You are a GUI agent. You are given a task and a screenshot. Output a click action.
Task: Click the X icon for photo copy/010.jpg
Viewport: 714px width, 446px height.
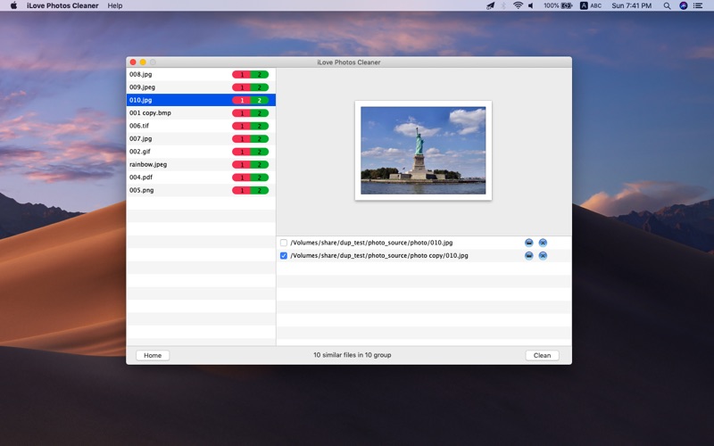point(543,256)
